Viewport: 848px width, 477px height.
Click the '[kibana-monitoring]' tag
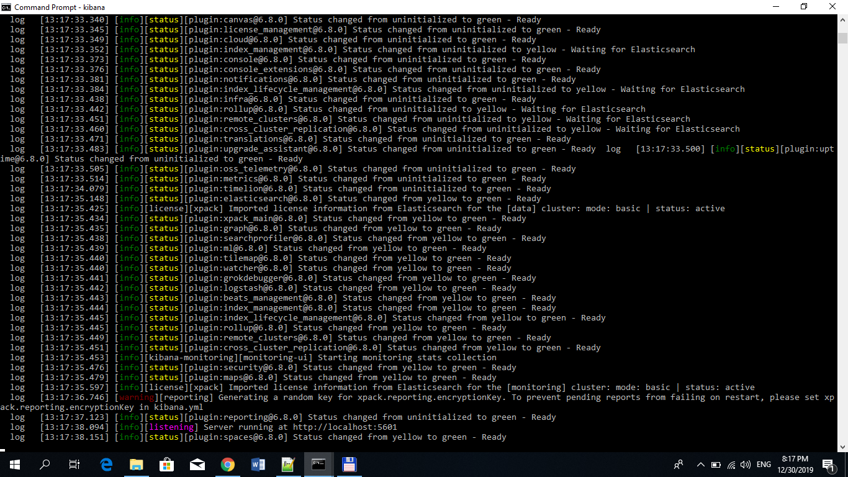point(191,358)
